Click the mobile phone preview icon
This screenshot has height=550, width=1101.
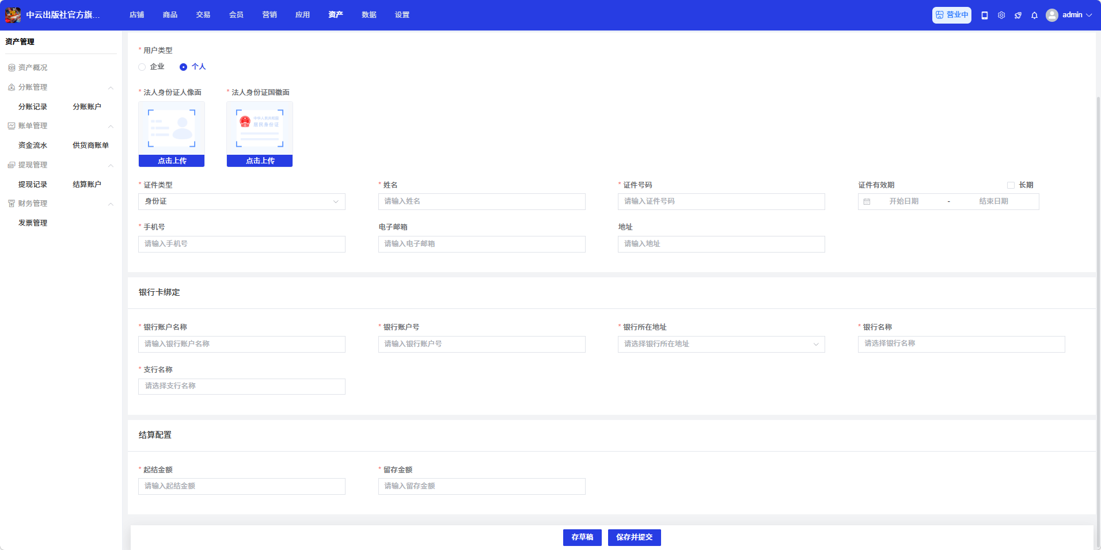[x=985, y=16]
